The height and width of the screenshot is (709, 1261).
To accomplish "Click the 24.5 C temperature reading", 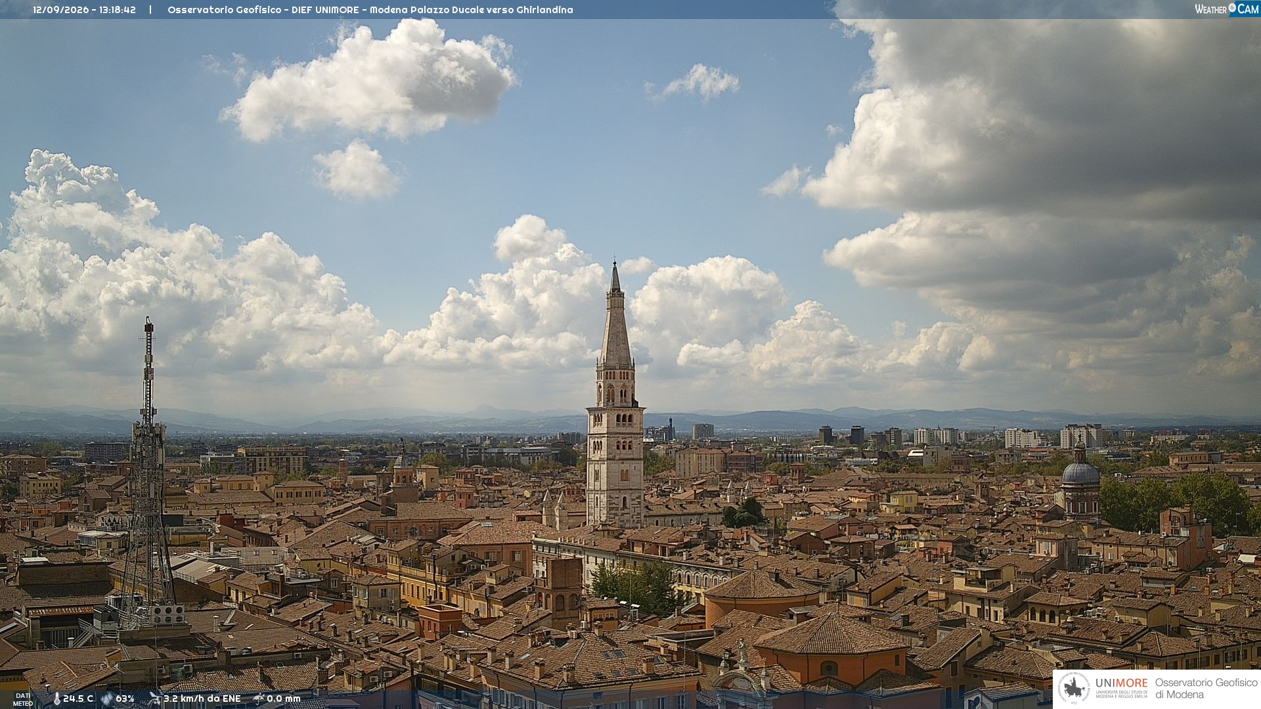I will [78, 699].
